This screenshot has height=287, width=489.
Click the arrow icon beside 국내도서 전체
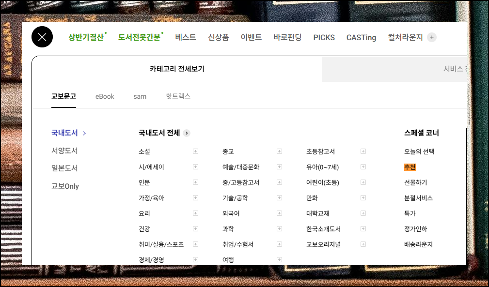[187, 133]
